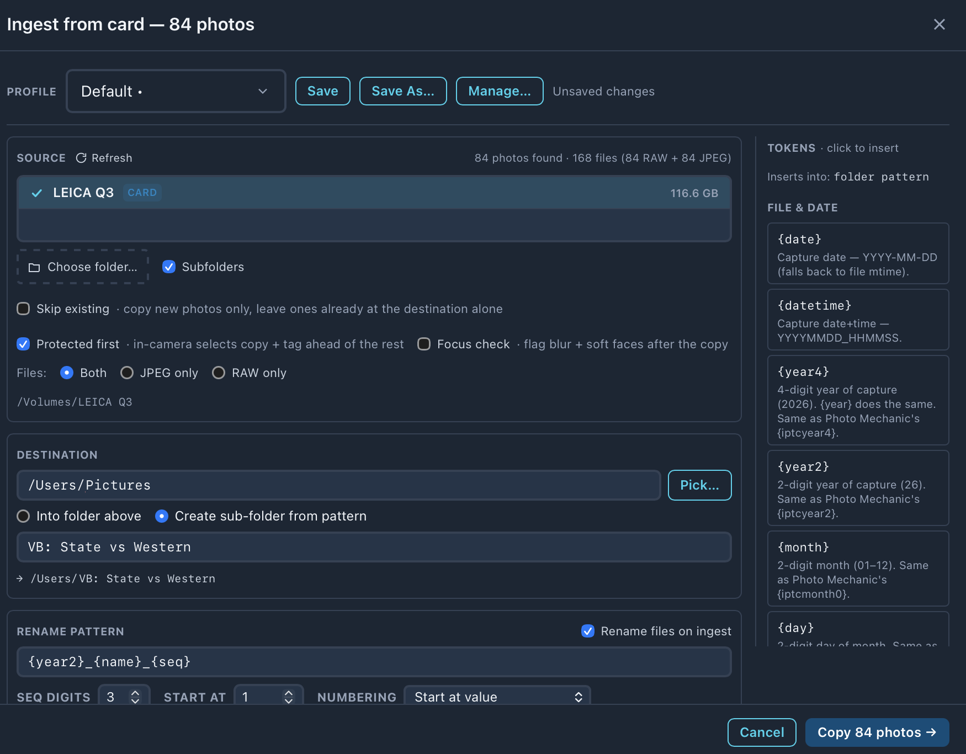Click the CARD badge
The height and width of the screenshot is (754, 966).
click(x=142, y=193)
